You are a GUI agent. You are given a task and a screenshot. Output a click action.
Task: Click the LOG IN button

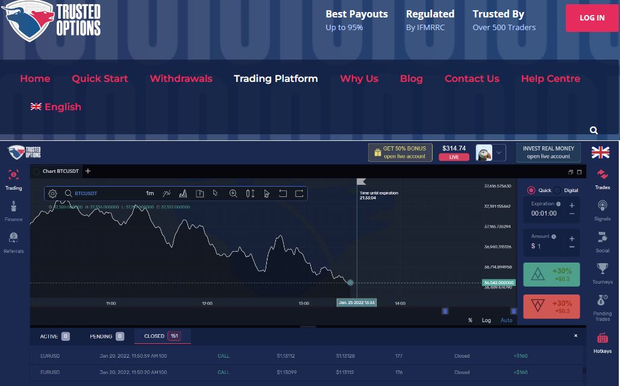coord(592,18)
